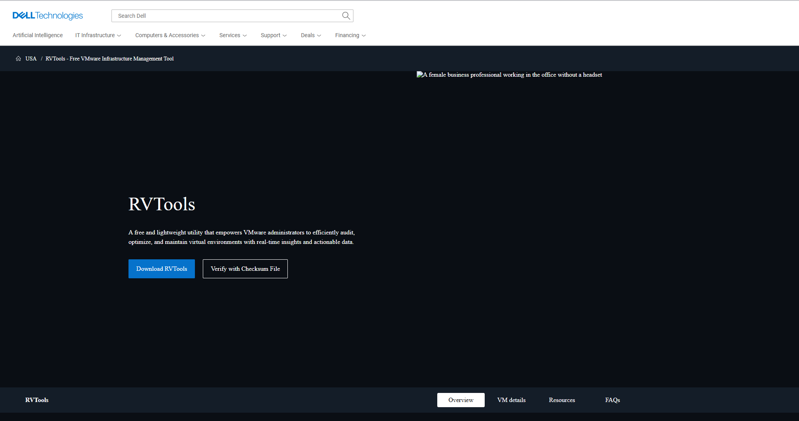Viewport: 799px width, 421px height.
Task: Click the broken hero image placeholder
Action: pyautogui.click(x=509, y=75)
